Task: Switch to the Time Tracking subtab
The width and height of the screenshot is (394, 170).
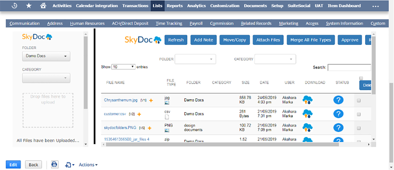Action: click(169, 23)
